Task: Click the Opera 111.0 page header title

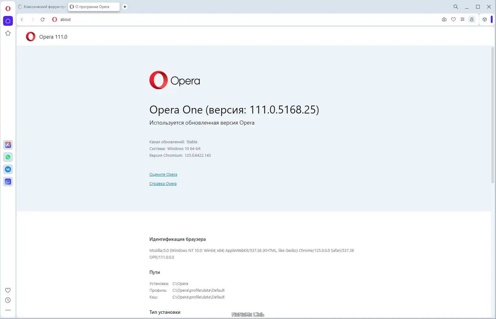Action: coord(53,37)
